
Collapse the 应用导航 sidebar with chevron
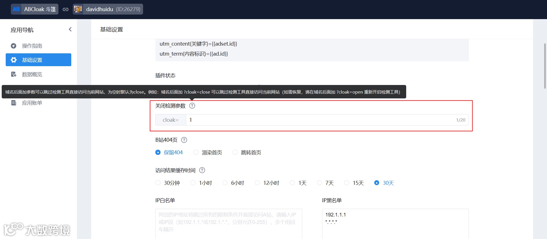point(70,29)
